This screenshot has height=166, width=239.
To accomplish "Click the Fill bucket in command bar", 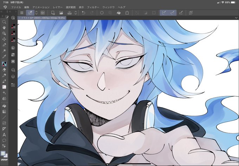I will point(118,13).
